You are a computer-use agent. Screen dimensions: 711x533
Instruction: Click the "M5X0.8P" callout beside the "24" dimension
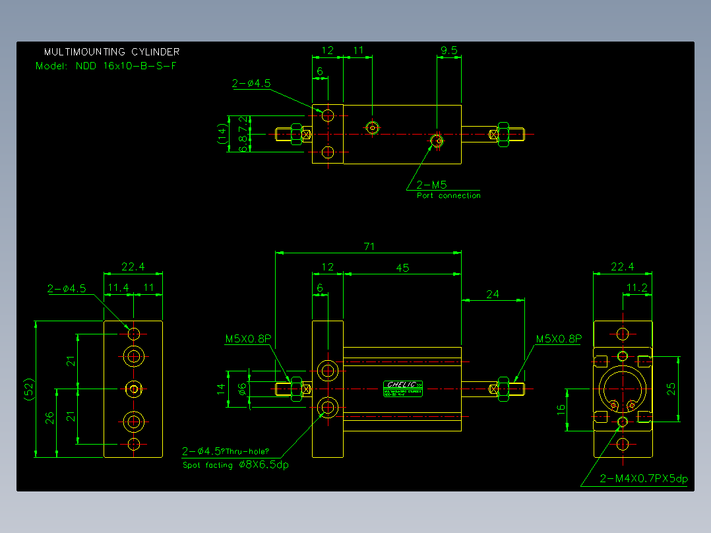click(559, 338)
